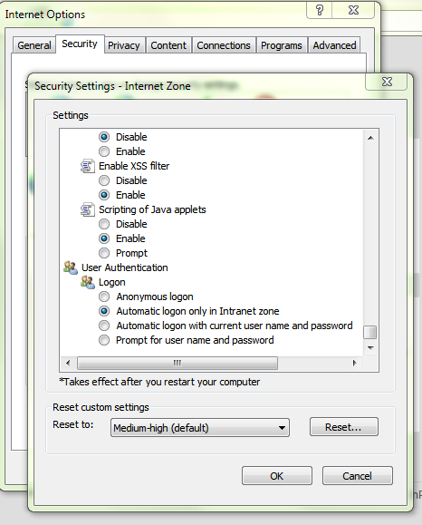Click the help question mark icon
This screenshot has width=422, height=525.
[320, 10]
